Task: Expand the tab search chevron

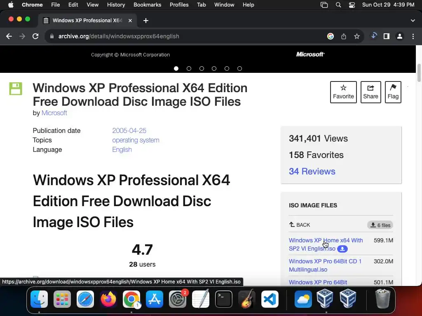Action: tap(413, 21)
